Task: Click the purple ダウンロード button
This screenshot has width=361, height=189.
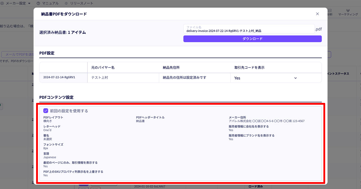Action: [x=252, y=39]
